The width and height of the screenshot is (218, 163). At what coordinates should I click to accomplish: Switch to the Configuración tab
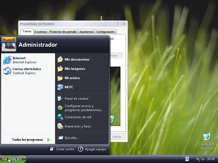tap(105, 32)
